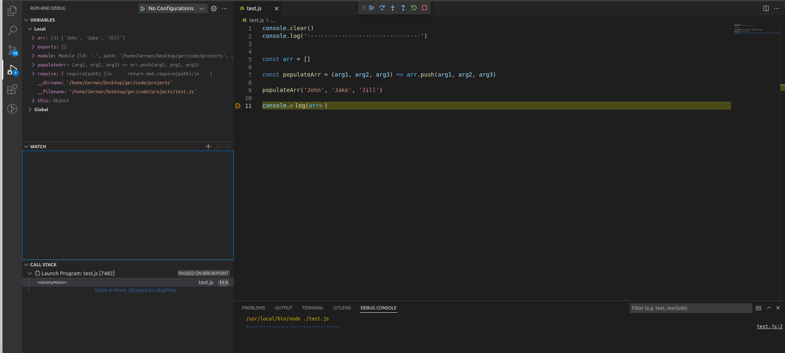Screen dimensions: 785x353
Task: Open the Source Control view
Action: pyautogui.click(x=12, y=50)
